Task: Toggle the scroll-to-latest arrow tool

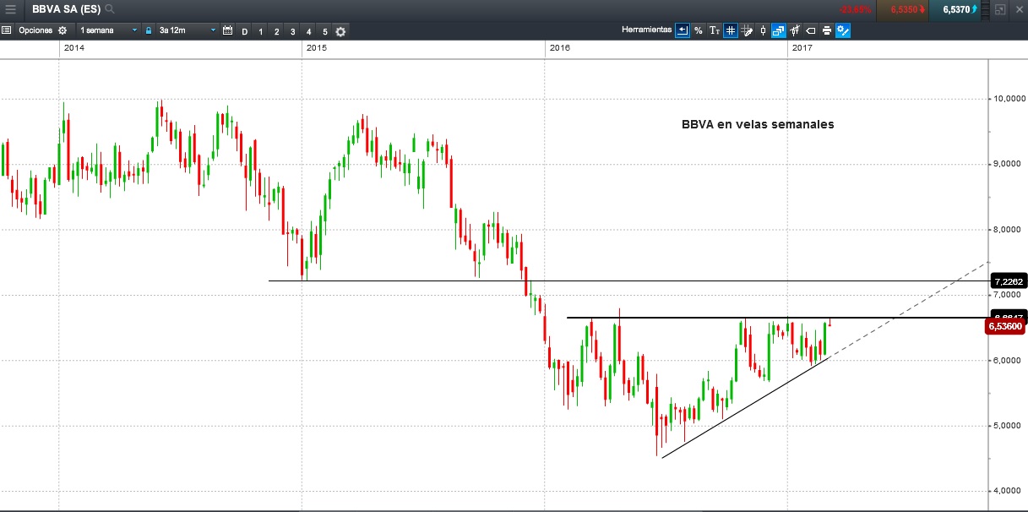Action: click(x=682, y=30)
